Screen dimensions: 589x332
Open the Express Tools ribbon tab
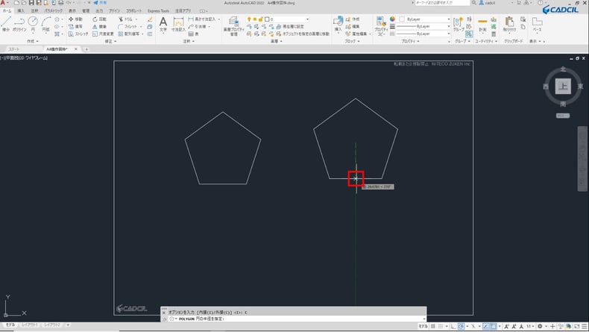pos(158,11)
